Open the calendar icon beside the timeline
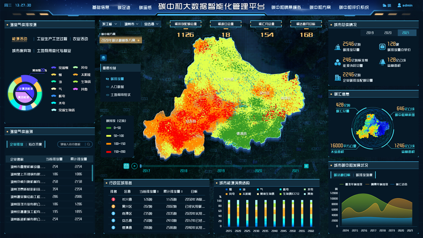The image size is (423, 238). [126, 166]
